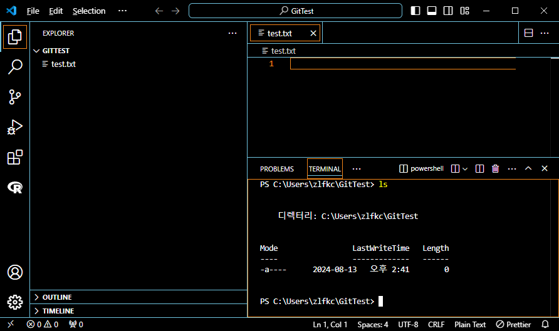The image size is (559, 331).
Task: Open the R extension view
Action: 14,187
